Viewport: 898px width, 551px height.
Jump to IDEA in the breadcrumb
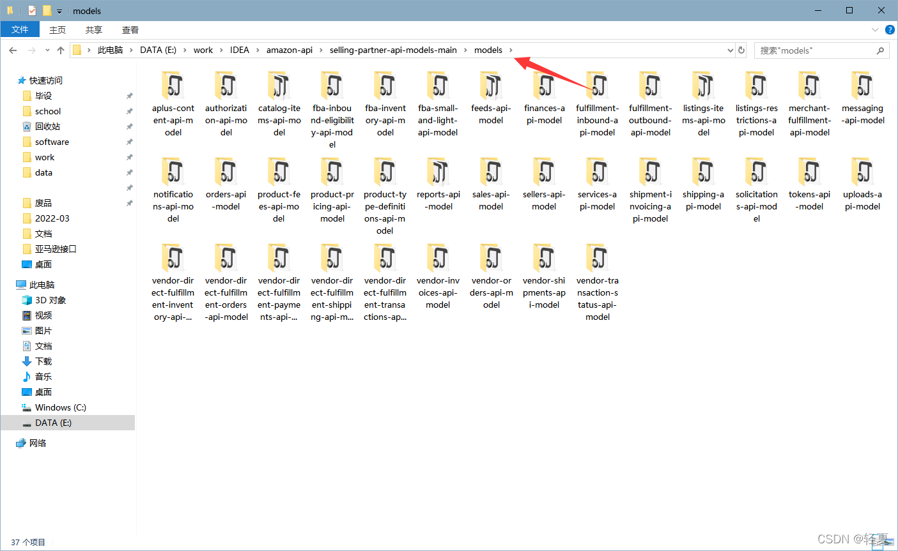[240, 50]
